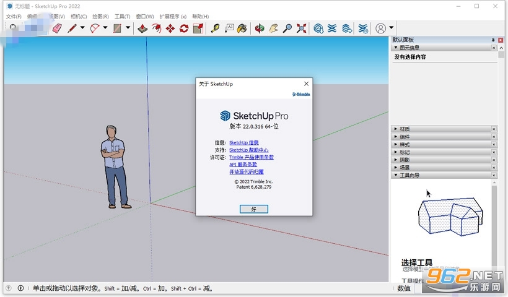Close the 图元信息 panel section
The height and width of the screenshot is (297, 508).
(494, 48)
